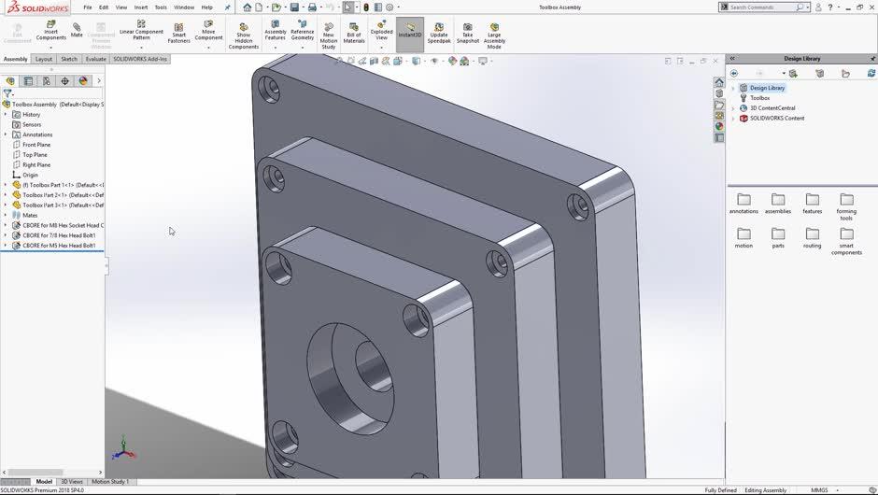Start a New Motion Study
Image resolution: width=878 pixels, height=495 pixels.
[329, 34]
